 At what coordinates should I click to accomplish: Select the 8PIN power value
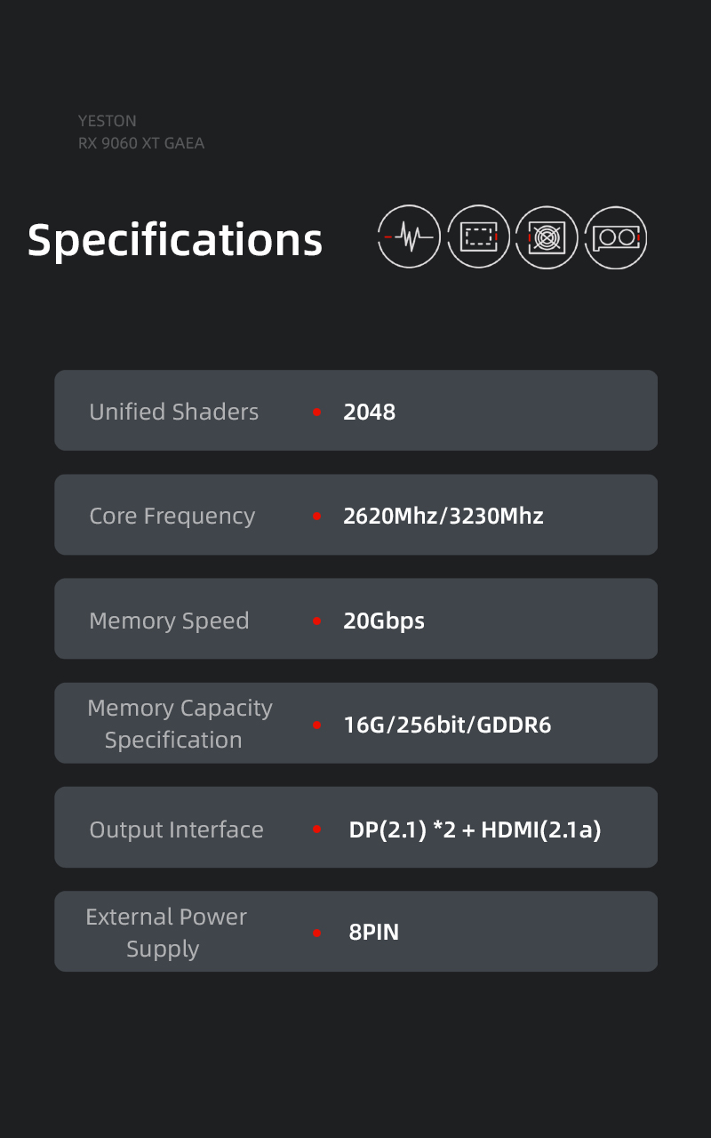pyautogui.click(x=373, y=933)
